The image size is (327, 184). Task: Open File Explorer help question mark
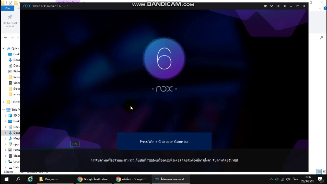(325, 8)
